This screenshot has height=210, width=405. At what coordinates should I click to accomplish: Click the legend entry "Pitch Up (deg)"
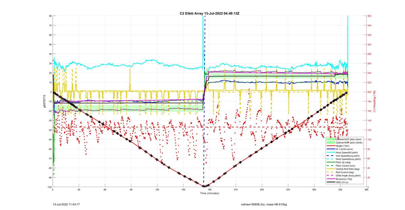[343, 162]
